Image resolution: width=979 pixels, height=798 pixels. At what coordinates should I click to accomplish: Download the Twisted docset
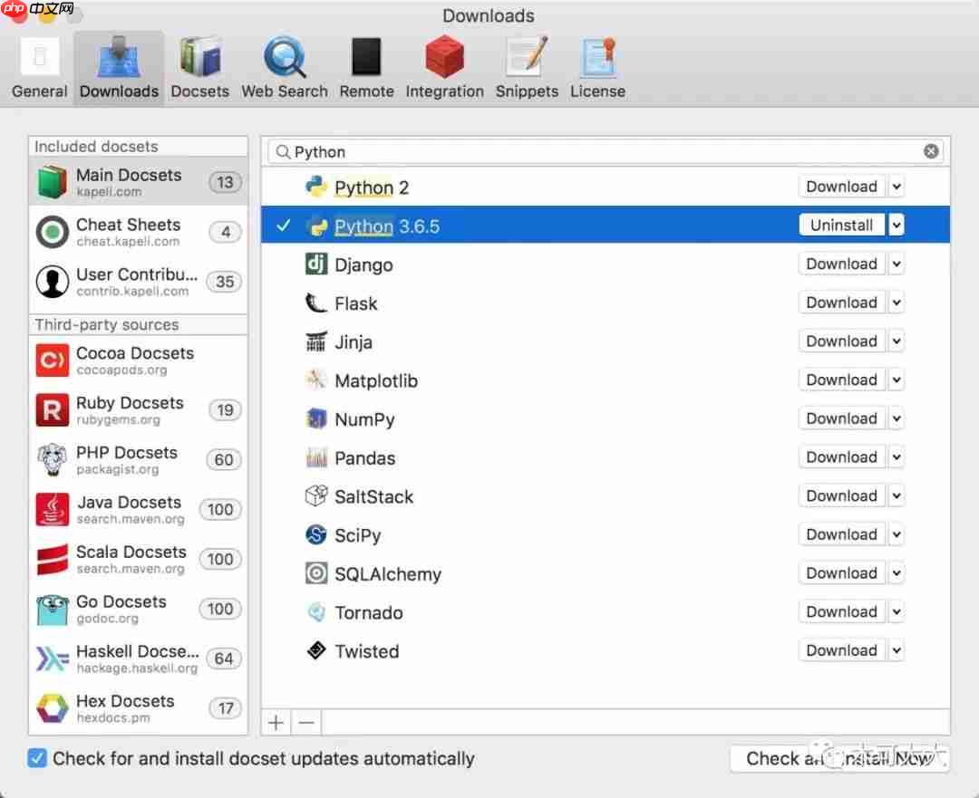tap(841, 650)
